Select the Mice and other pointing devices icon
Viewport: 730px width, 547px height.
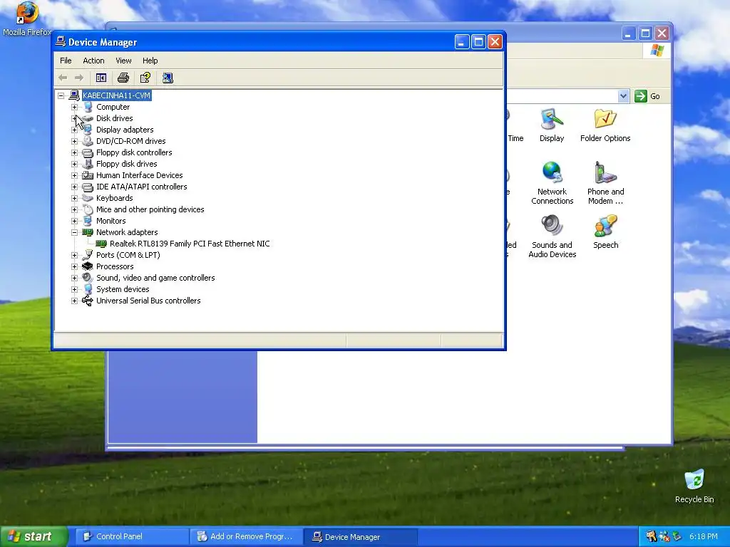click(88, 209)
